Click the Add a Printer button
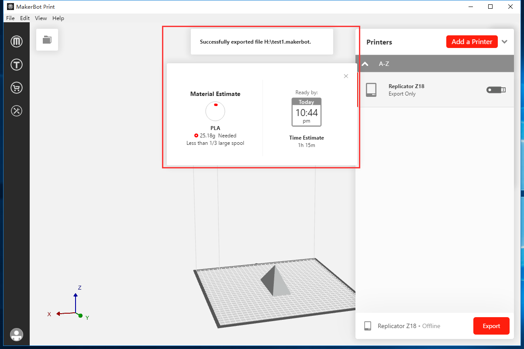 coord(472,41)
